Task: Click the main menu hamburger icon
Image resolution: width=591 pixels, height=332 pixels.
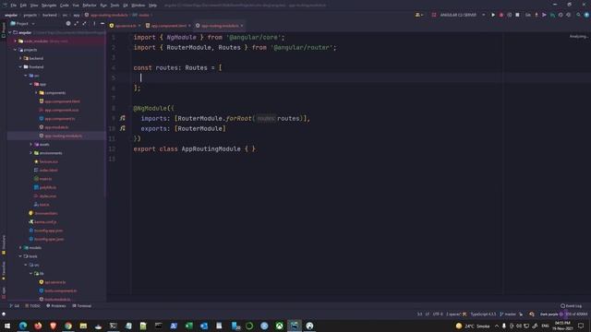Action: [x=5, y=6]
